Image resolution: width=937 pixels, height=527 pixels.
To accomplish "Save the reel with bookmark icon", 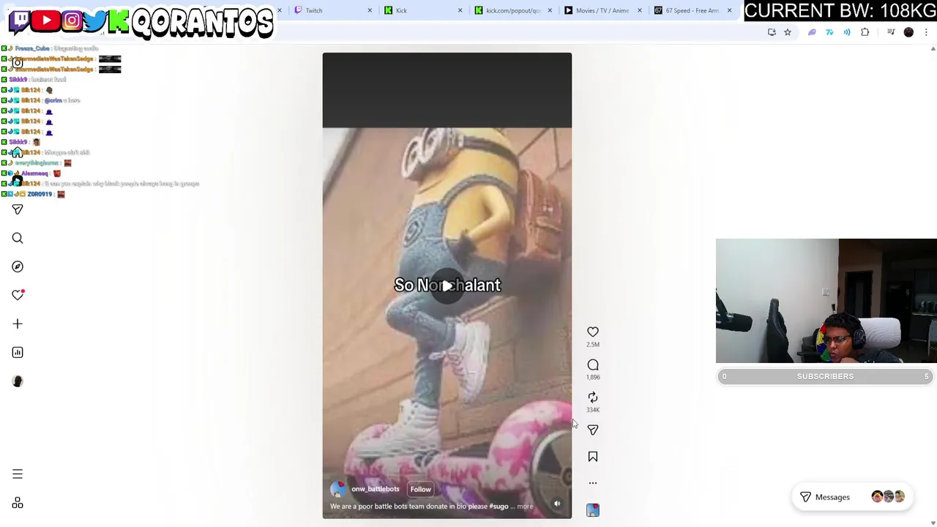I will pyautogui.click(x=593, y=457).
